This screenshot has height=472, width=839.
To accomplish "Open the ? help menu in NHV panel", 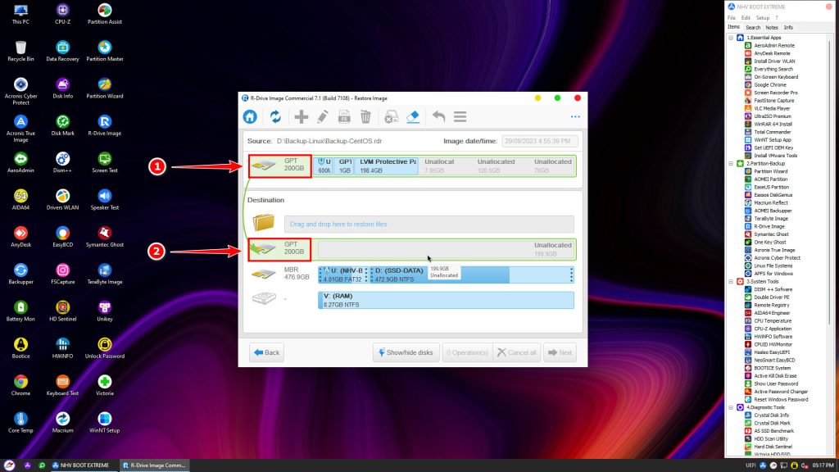I will pyautogui.click(x=777, y=18).
